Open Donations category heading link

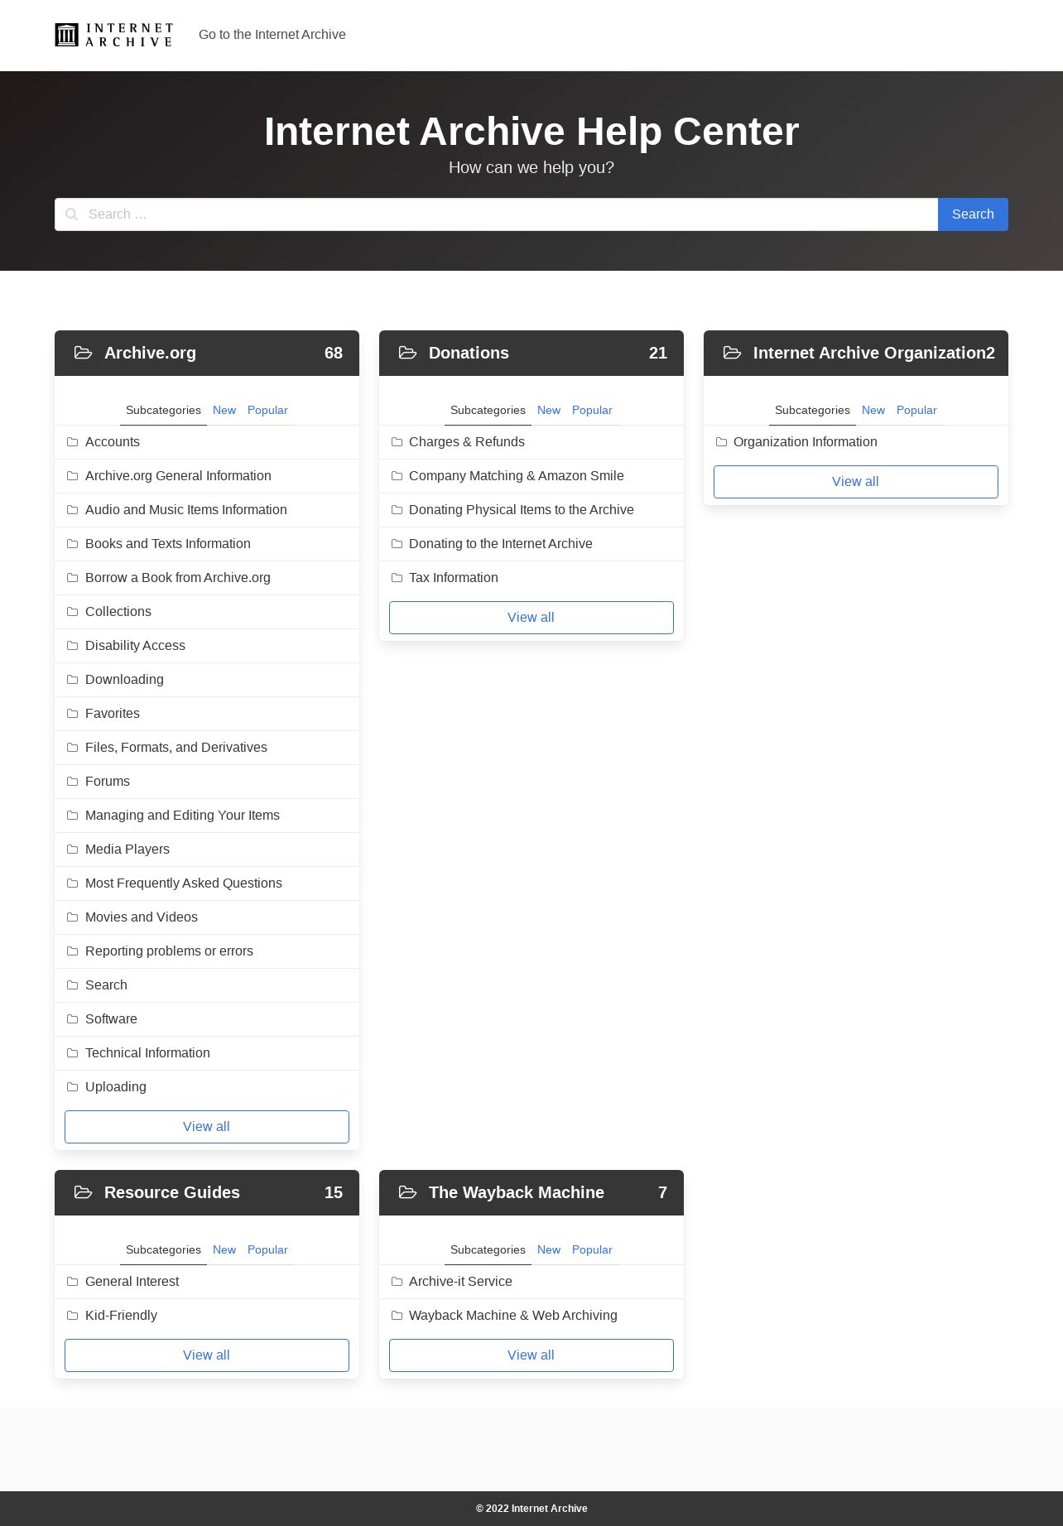click(469, 353)
